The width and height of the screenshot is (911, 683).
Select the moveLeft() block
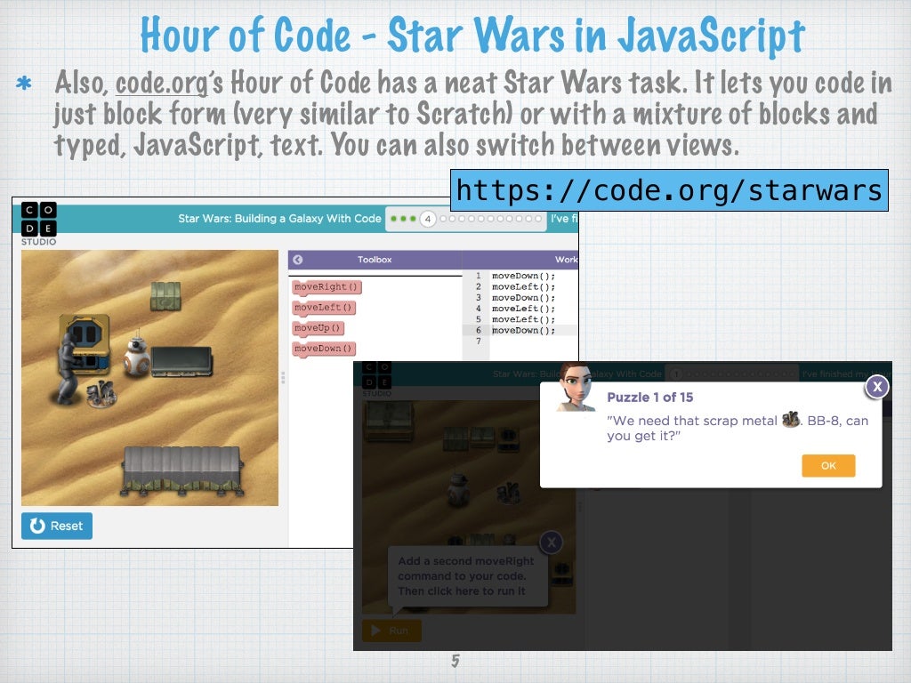pyautogui.click(x=324, y=307)
